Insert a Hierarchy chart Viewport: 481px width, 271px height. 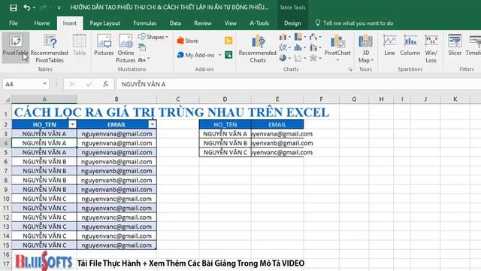tap(300, 37)
